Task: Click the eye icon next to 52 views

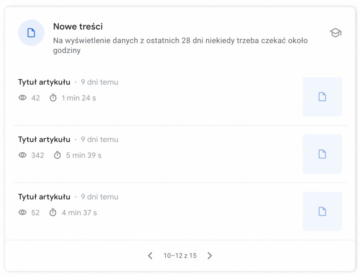Action: coord(23,213)
